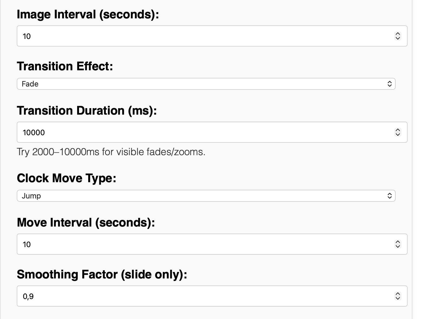440x319 pixels.
Task: Expand the Clock Move Type dropdown showing Jump
Action: (206, 196)
